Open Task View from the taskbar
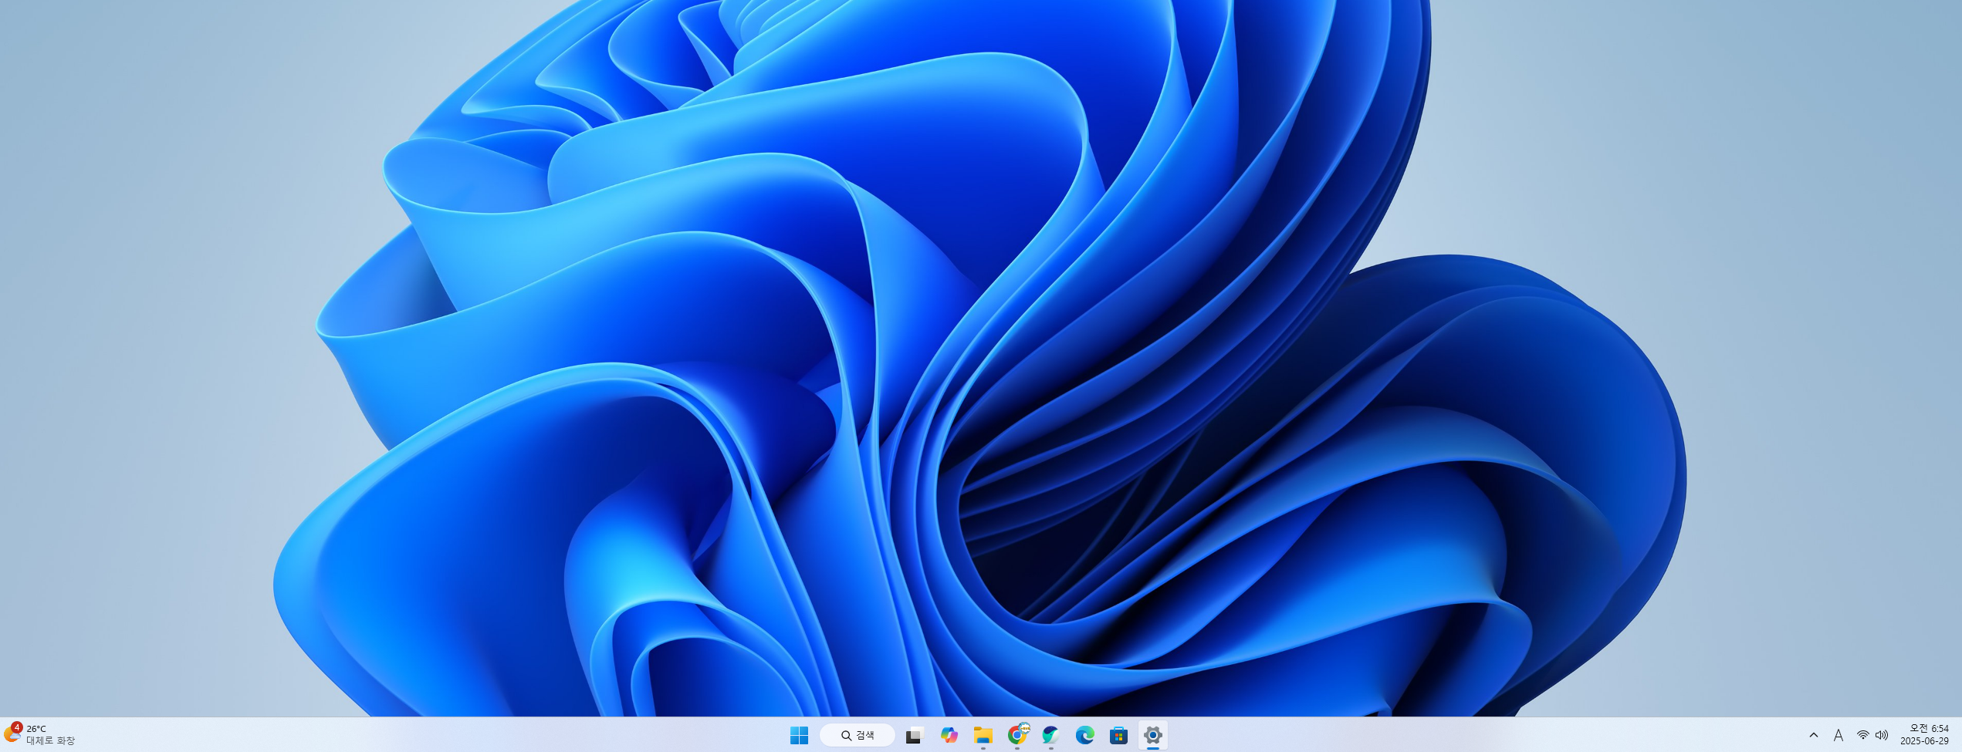 tap(915, 735)
